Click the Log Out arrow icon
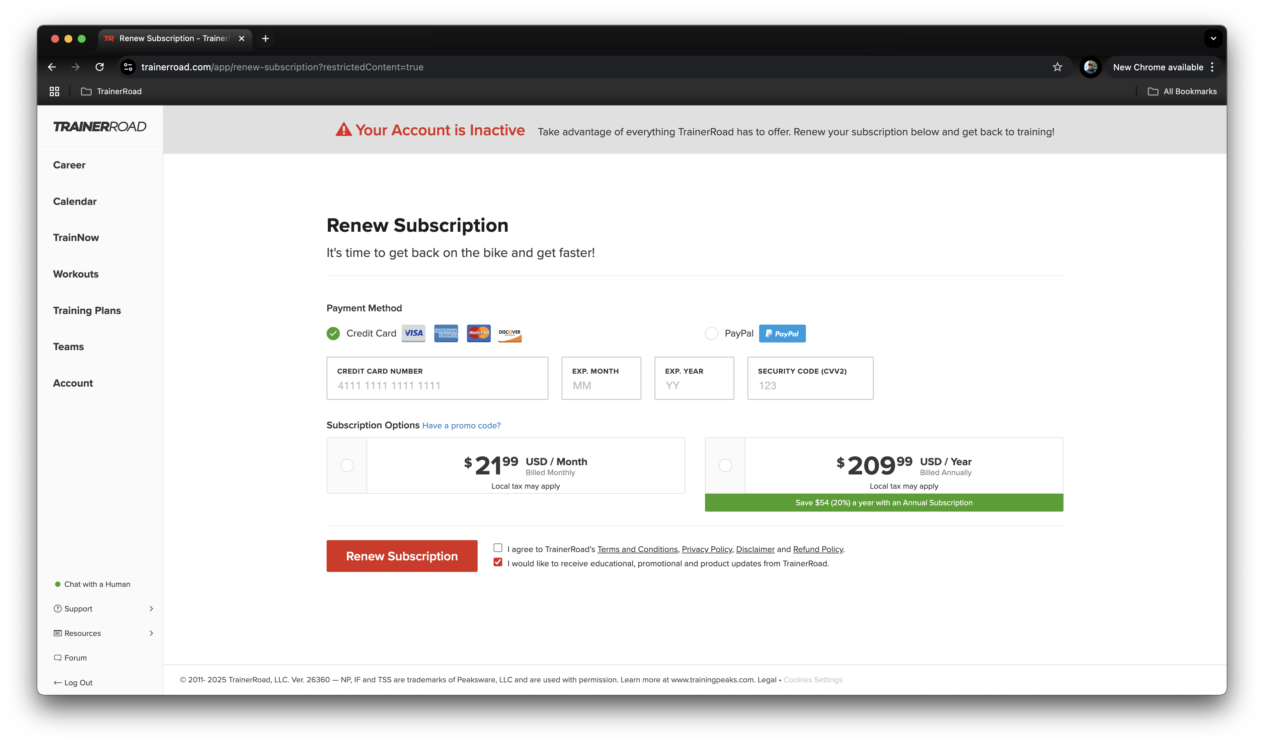Screen dimensions: 1264x744 pyautogui.click(x=58, y=683)
